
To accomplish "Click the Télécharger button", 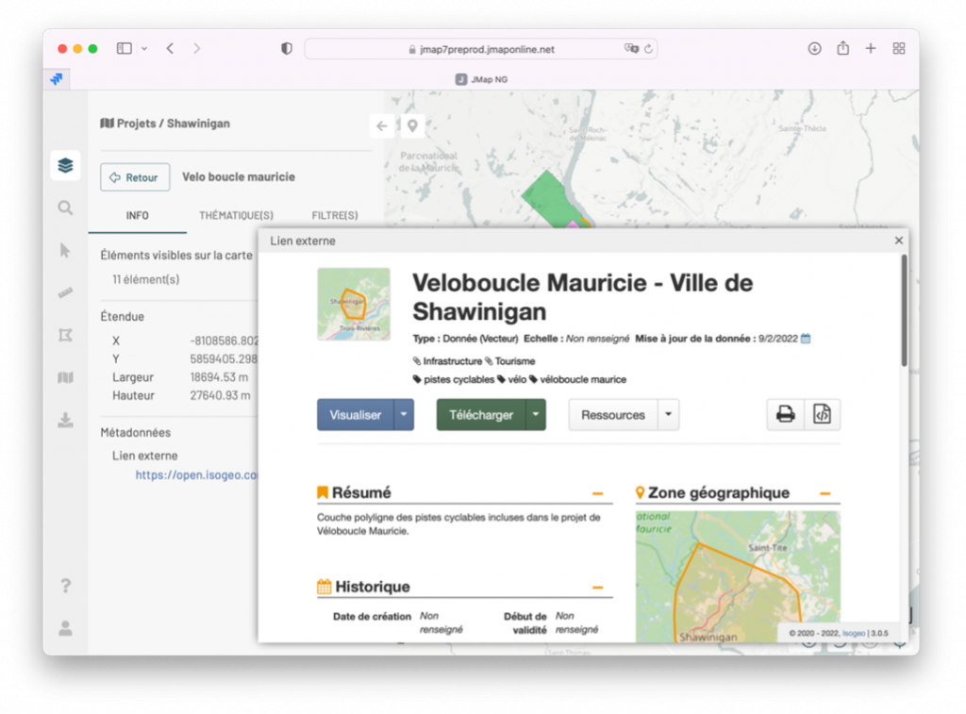I will click(x=481, y=415).
